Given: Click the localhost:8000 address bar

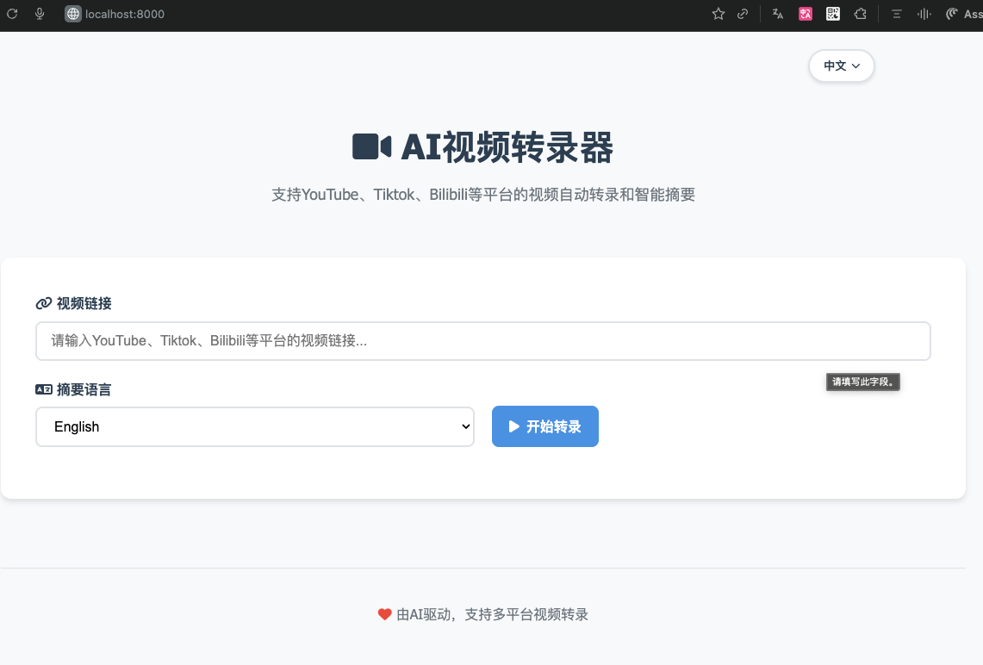Looking at the screenshot, I should point(125,14).
